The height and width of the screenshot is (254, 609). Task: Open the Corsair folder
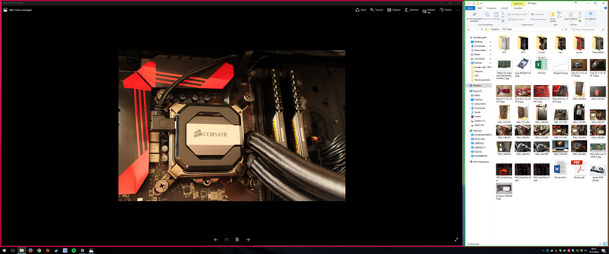[x=541, y=44]
